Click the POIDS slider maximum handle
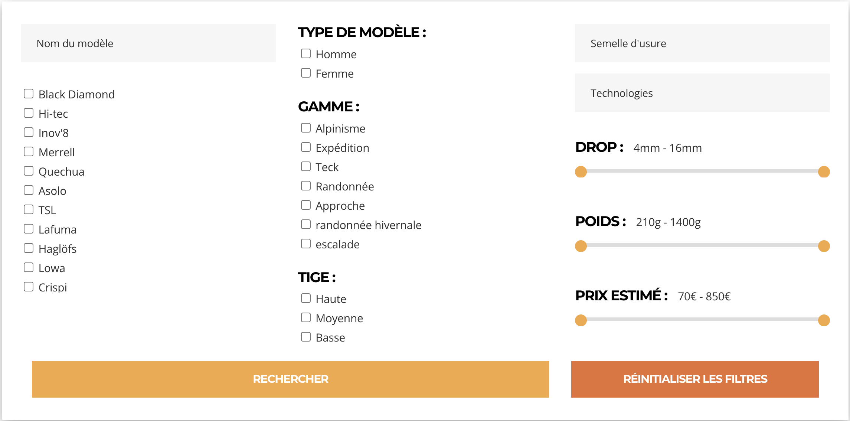The height and width of the screenshot is (421, 850). (824, 246)
